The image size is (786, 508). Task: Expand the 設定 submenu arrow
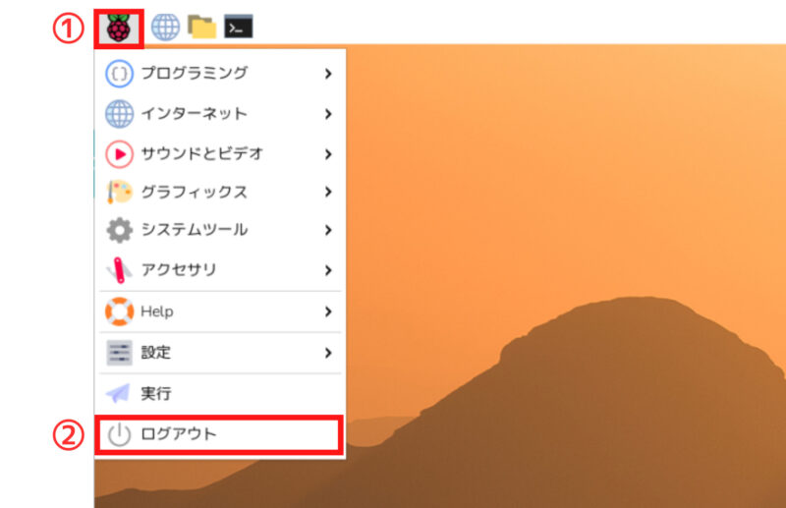tap(328, 352)
